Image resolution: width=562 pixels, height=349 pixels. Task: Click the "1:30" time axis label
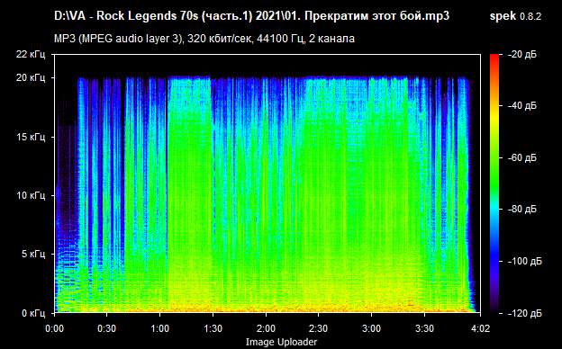pyautogui.click(x=213, y=328)
